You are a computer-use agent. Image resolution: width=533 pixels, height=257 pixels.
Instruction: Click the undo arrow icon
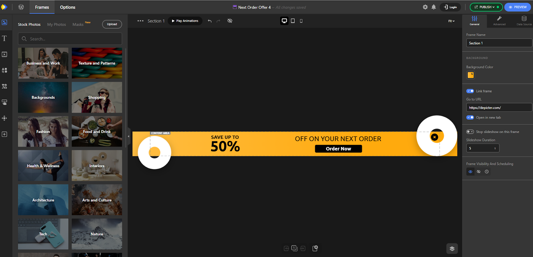click(x=210, y=21)
